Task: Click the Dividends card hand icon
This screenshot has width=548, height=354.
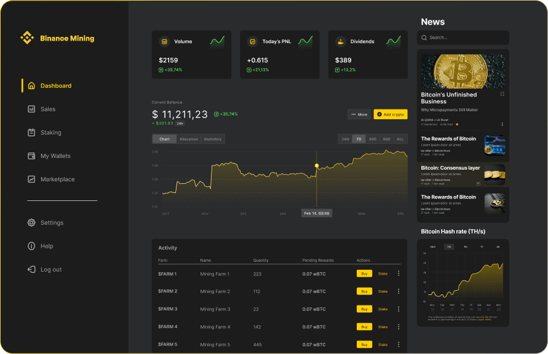Action: point(341,42)
